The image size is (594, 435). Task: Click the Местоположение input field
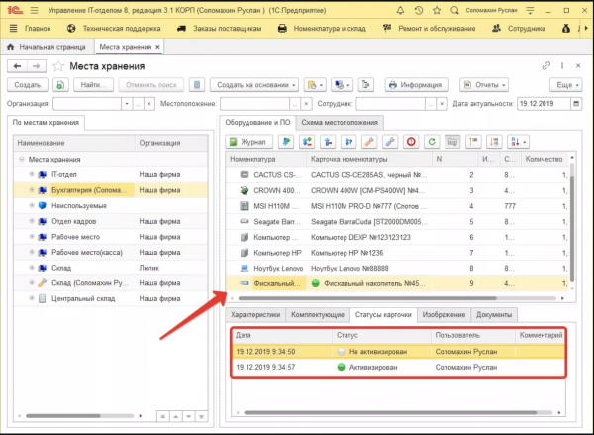pos(255,103)
